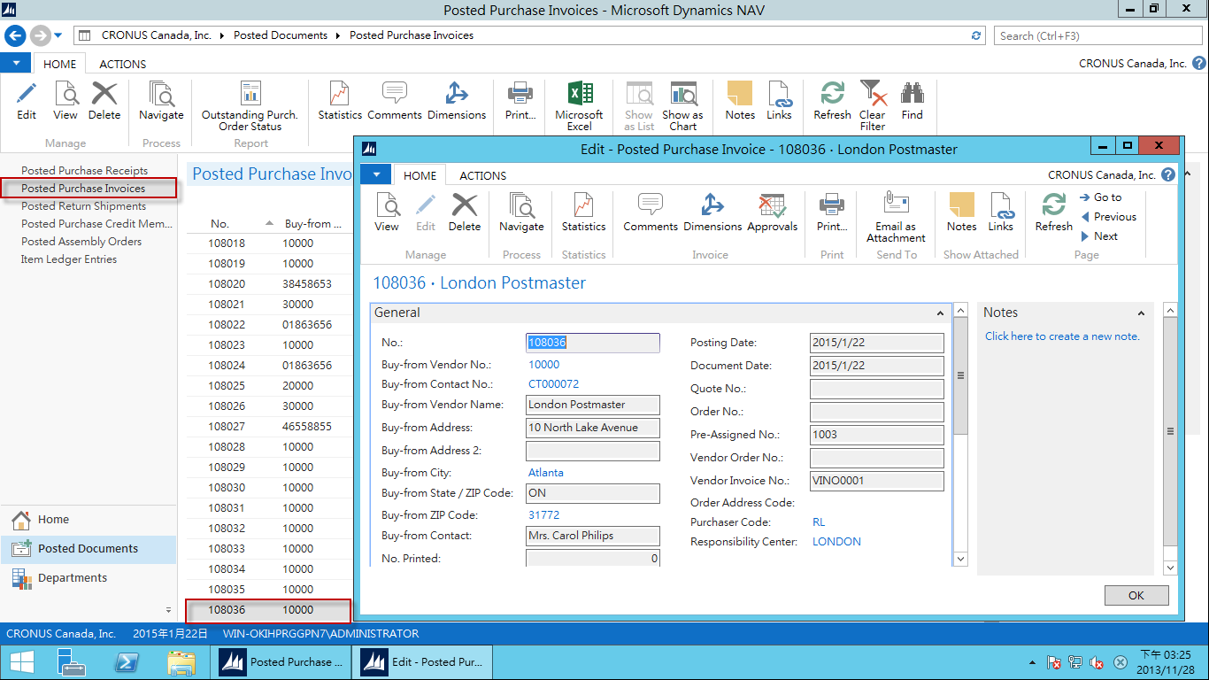This screenshot has height=680, width=1209.
Task: Open Navigate in main window ribbon
Action: [161, 101]
